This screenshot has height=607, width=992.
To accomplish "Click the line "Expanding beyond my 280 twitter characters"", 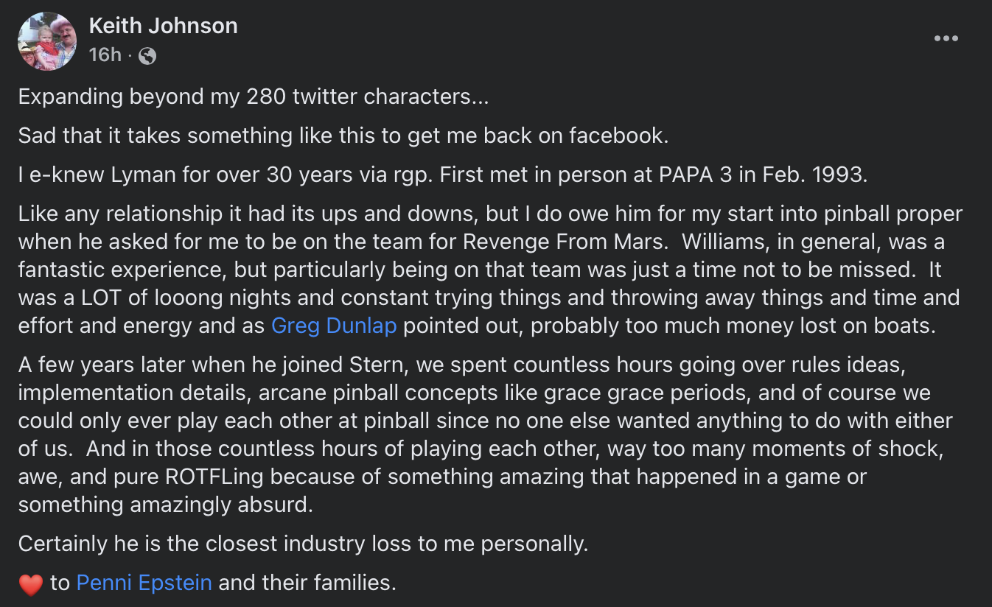I will click(254, 97).
